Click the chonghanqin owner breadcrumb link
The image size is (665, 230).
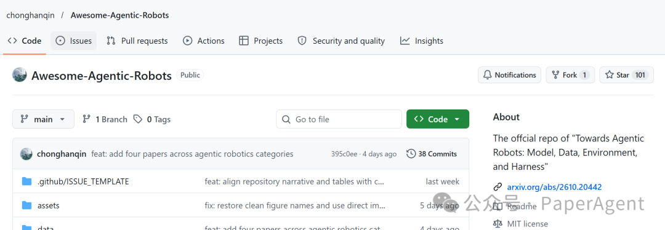tap(31, 15)
